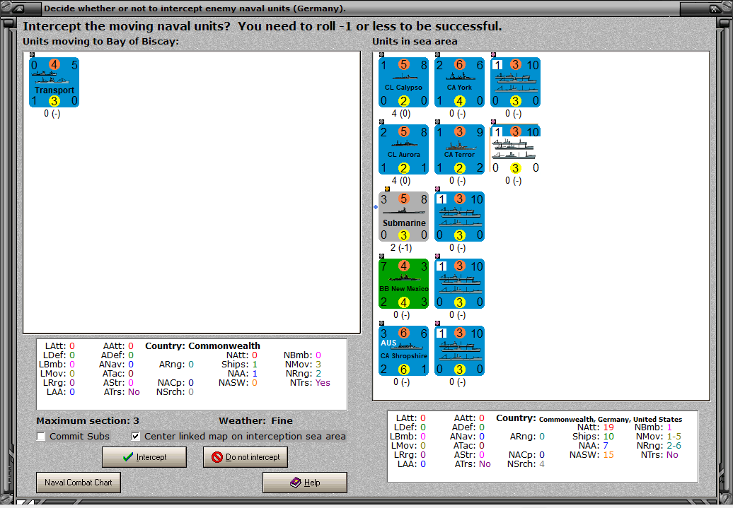Select the CA Terror counter

pos(458,148)
